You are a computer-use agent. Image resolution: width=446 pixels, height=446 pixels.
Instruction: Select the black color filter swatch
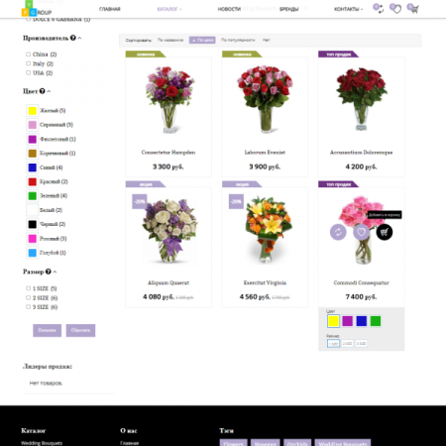[x=33, y=224]
